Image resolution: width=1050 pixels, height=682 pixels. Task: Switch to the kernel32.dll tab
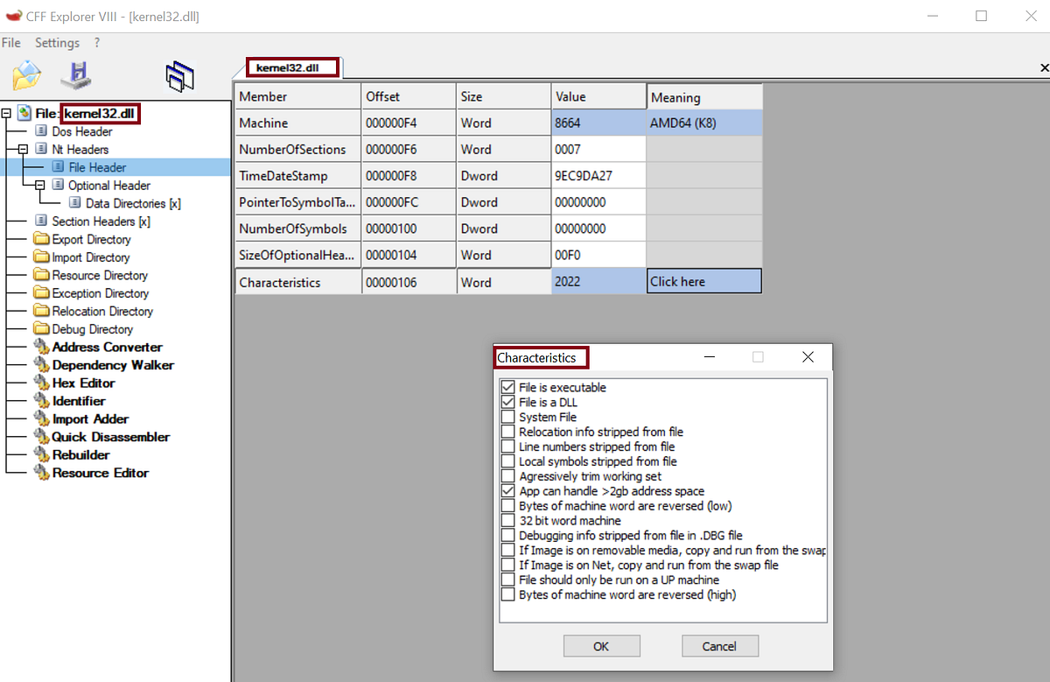click(x=291, y=67)
